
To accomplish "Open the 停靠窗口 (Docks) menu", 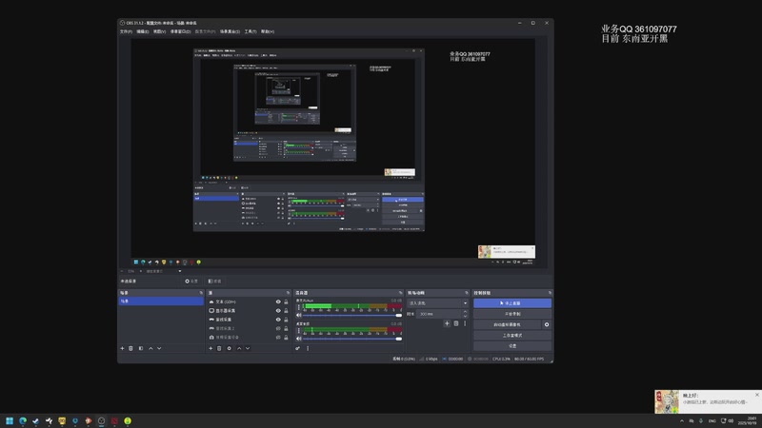I will coord(180,31).
